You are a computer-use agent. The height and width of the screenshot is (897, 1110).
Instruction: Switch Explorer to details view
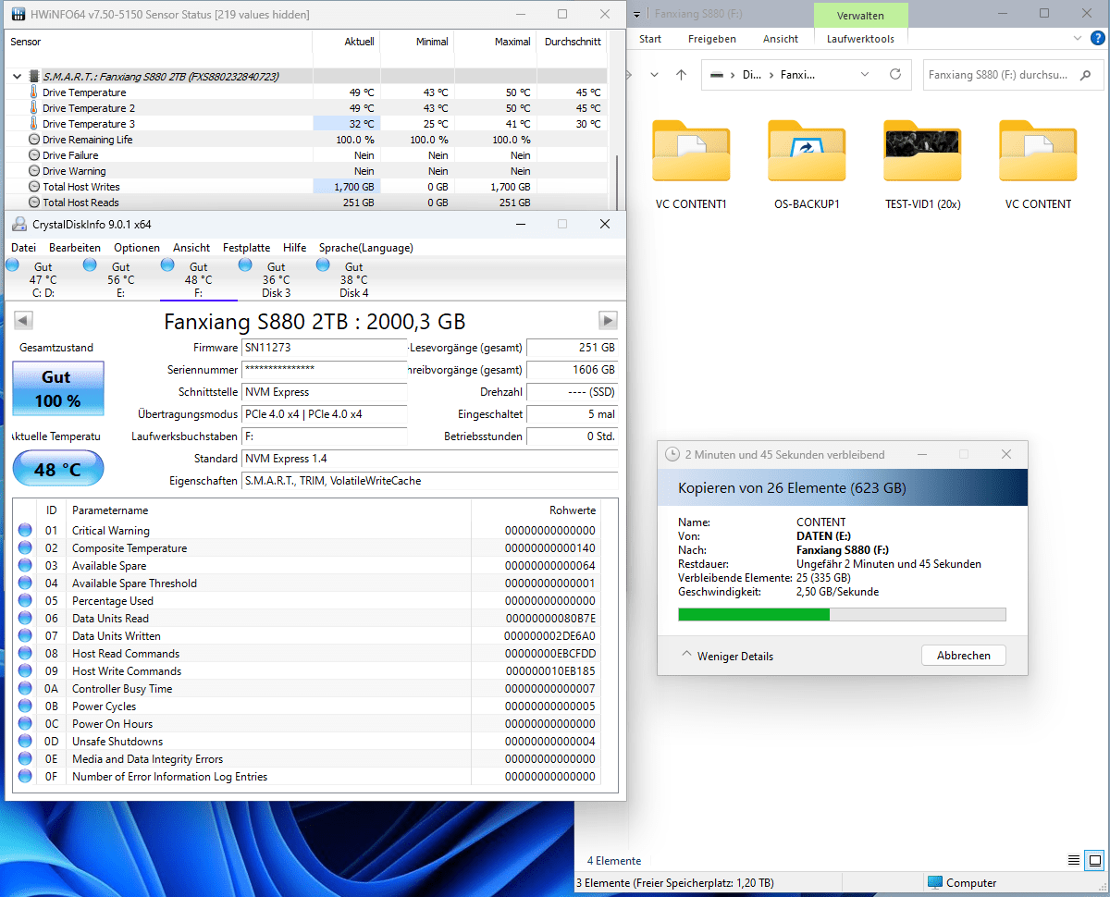[1073, 861]
